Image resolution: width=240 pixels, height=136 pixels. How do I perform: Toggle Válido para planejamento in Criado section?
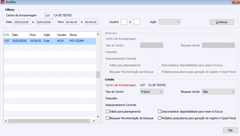click(107, 112)
